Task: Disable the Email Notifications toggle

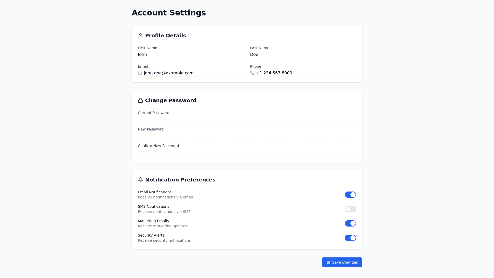Action: point(350,195)
